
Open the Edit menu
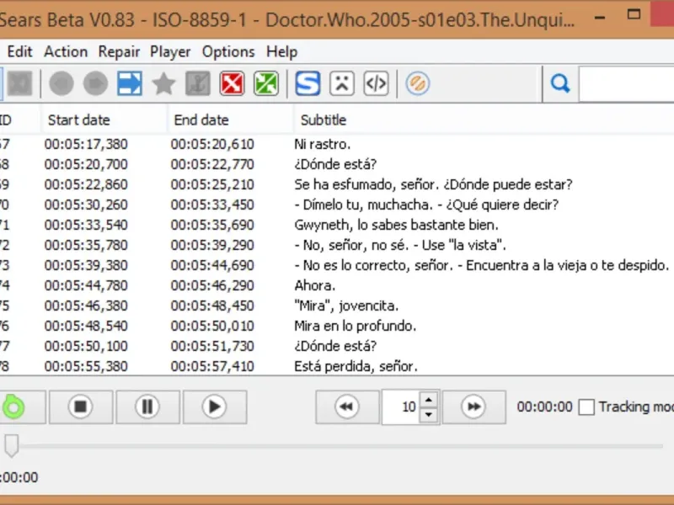pos(19,51)
